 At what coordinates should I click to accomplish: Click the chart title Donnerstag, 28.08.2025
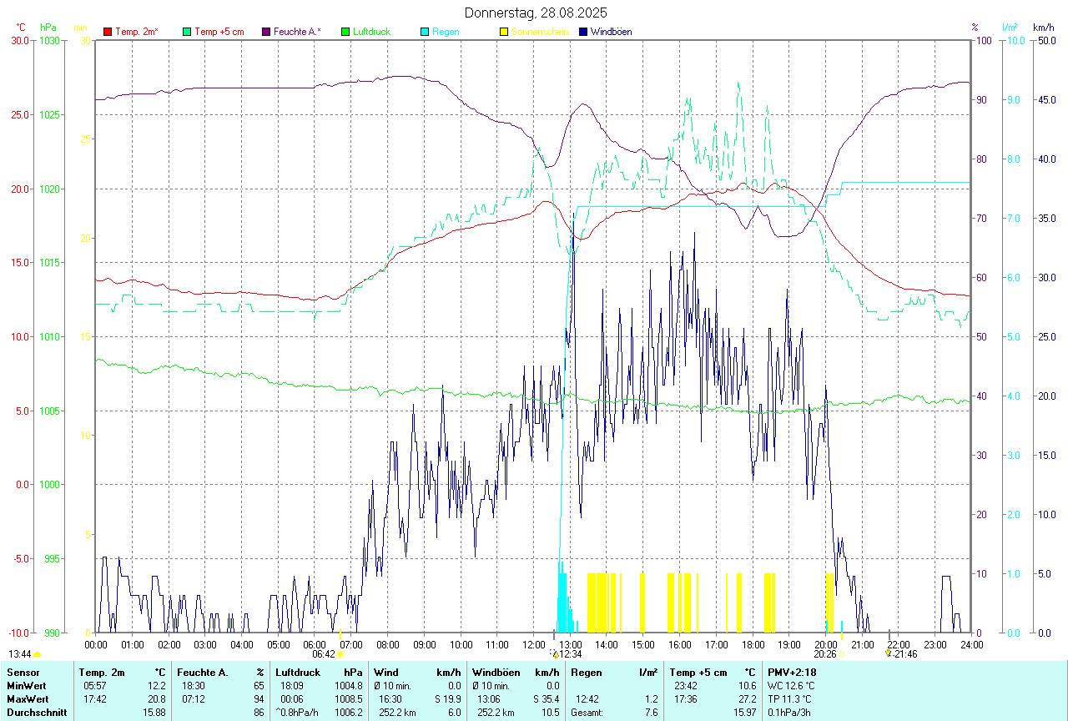[536, 13]
